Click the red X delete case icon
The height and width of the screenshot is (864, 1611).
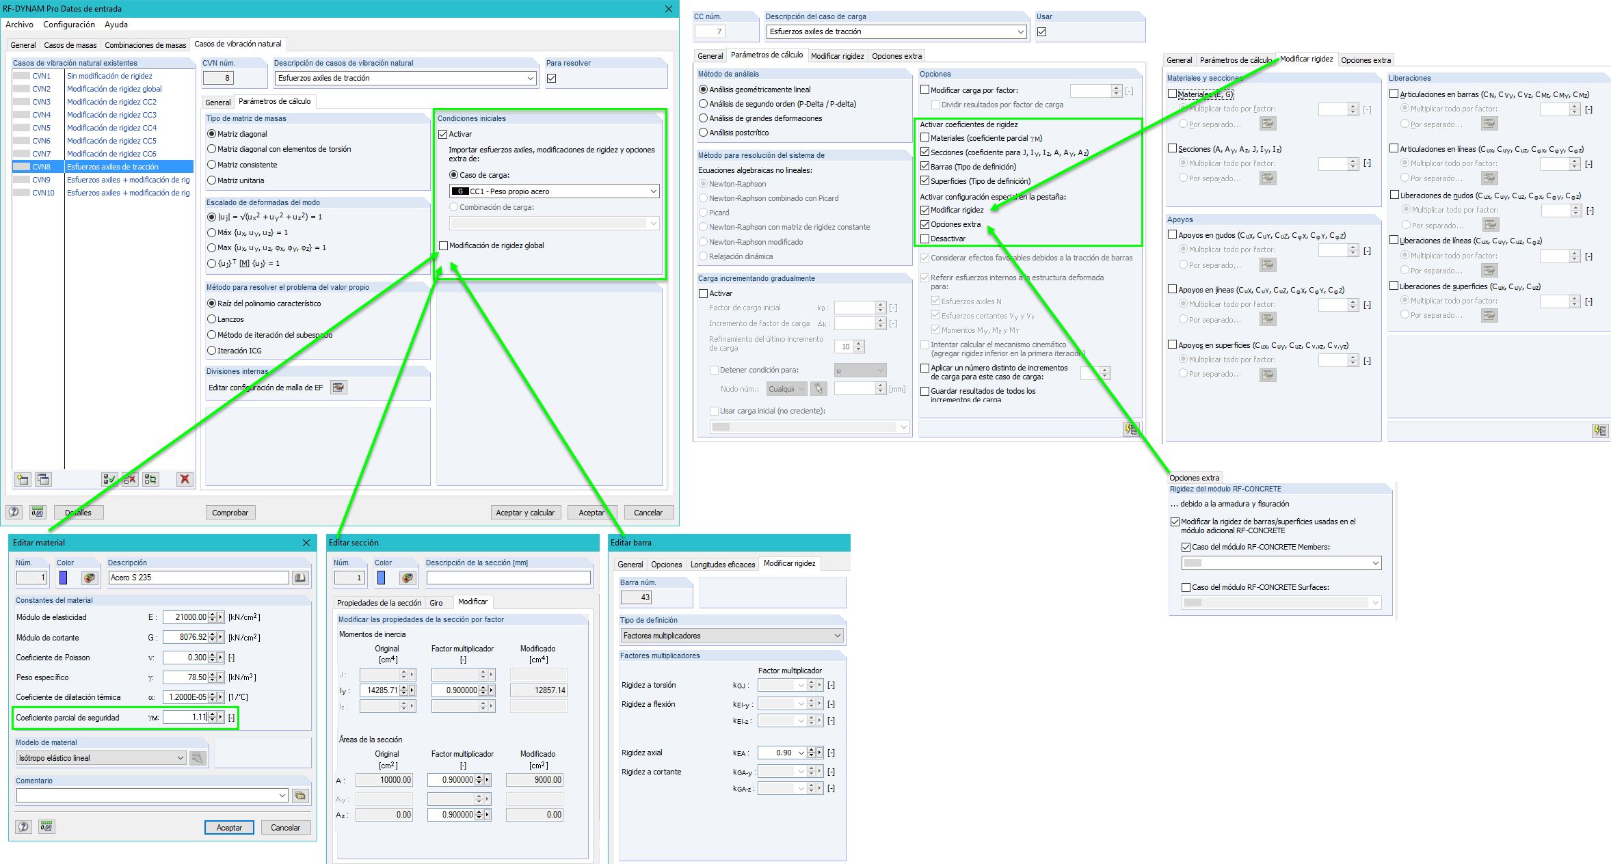(185, 479)
